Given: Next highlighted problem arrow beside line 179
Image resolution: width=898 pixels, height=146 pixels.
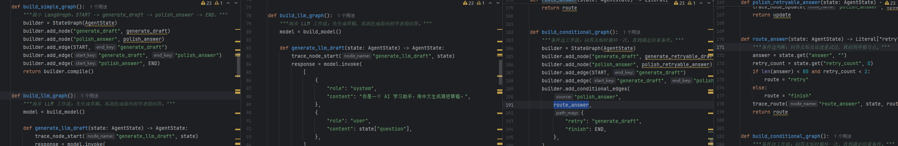Looking at the screenshot, I should (709, 3).
